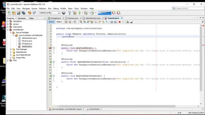Click the memory usage bar
Screen dimensions: 205x115
click(x=105, y=13)
